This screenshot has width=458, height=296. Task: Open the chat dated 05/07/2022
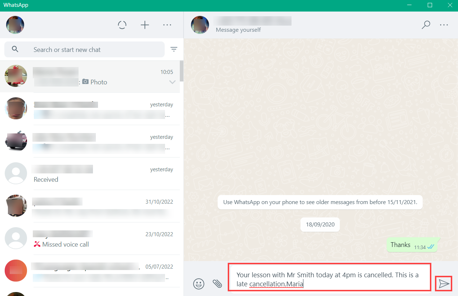pos(90,271)
